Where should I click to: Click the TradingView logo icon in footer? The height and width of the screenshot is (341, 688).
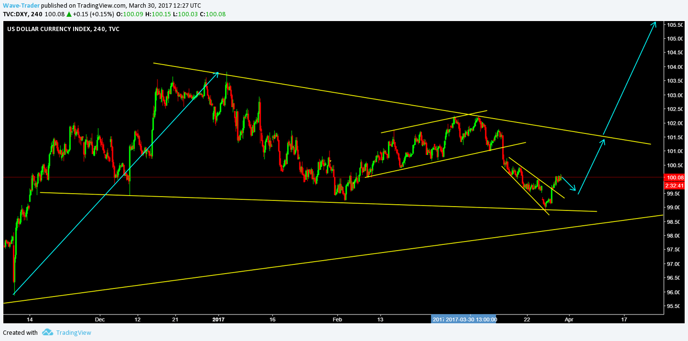click(x=47, y=332)
